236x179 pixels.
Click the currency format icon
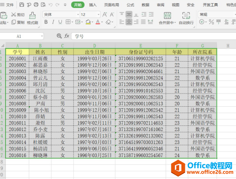click(202, 22)
